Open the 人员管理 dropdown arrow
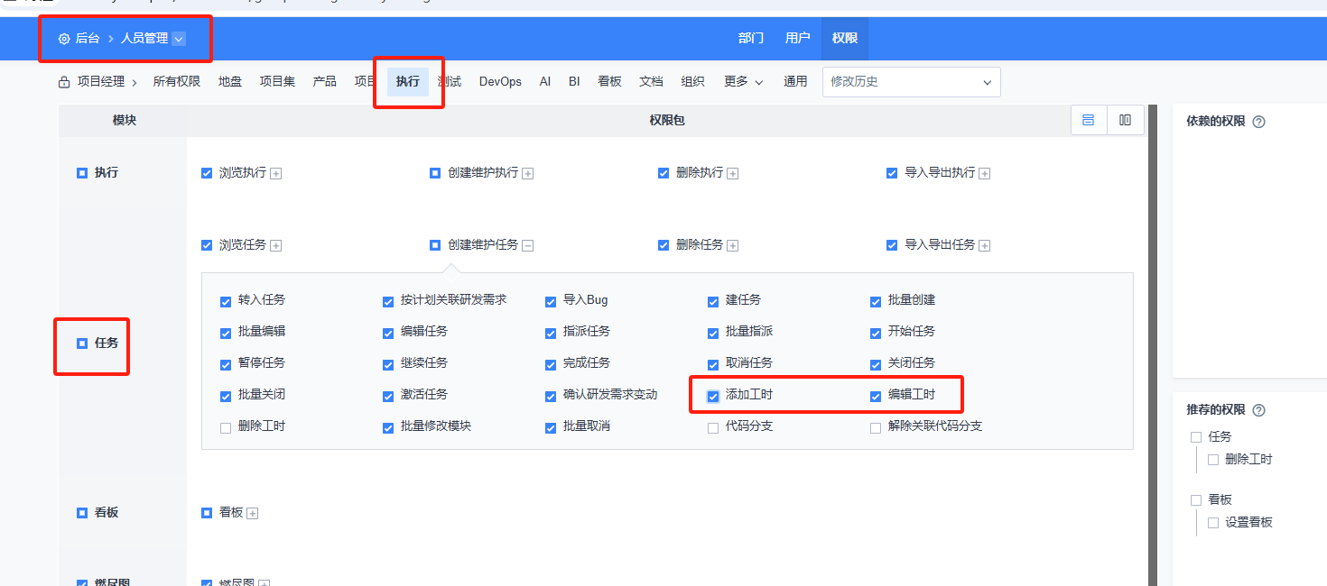1327x586 pixels. (x=179, y=39)
